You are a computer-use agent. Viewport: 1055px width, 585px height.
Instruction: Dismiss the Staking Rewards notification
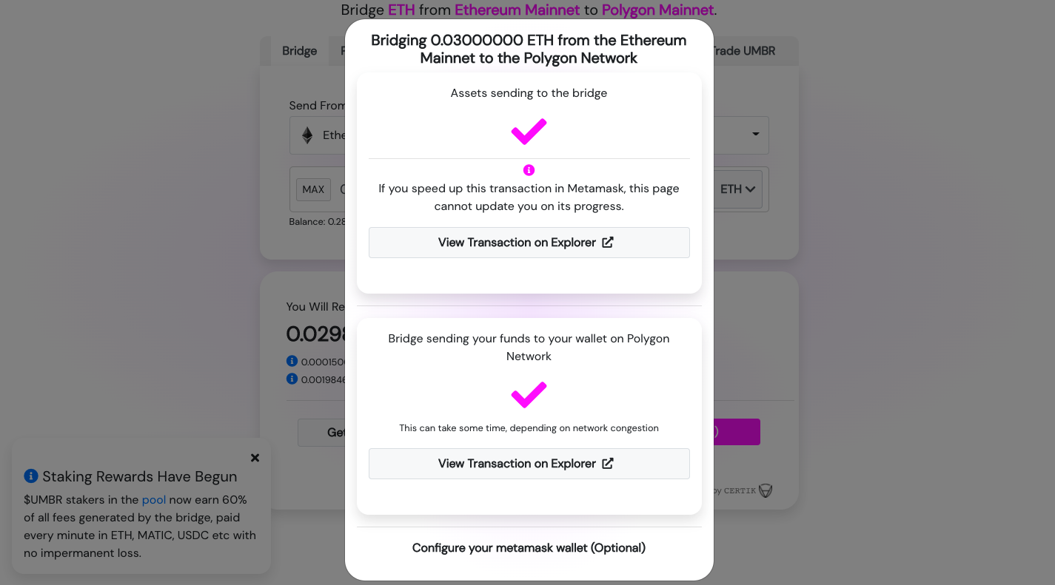click(255, 458)
